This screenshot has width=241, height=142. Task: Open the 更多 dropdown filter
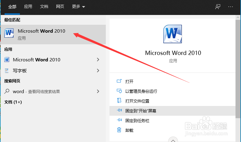[x=78, y=7]
